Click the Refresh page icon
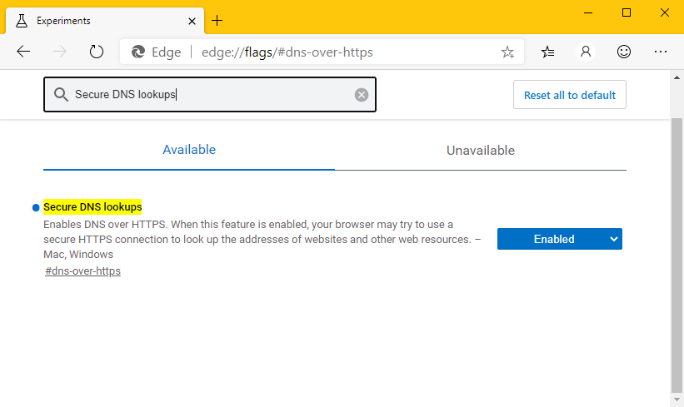The width and height of the screenshot is (684, 407). 97,52
